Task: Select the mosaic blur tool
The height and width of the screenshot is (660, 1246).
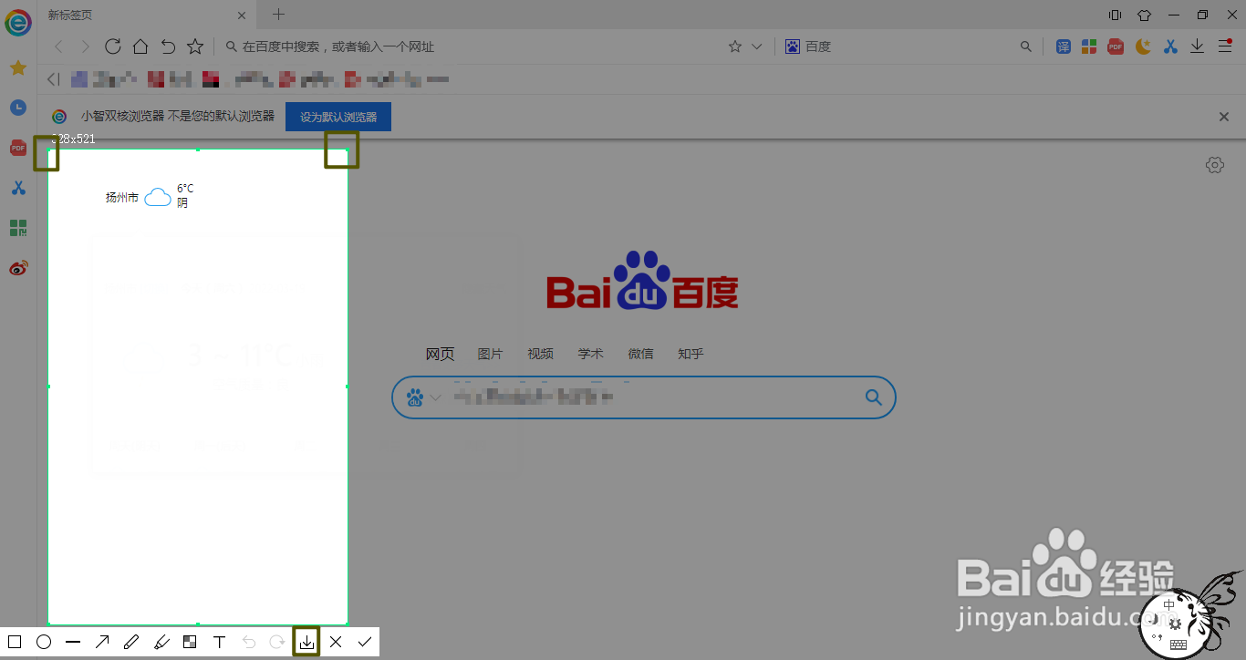Action: coord(190,642)
